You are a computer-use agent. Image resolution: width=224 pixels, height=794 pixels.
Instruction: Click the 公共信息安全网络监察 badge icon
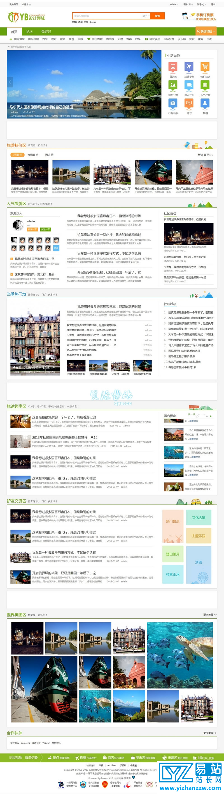tap(83, 784)
